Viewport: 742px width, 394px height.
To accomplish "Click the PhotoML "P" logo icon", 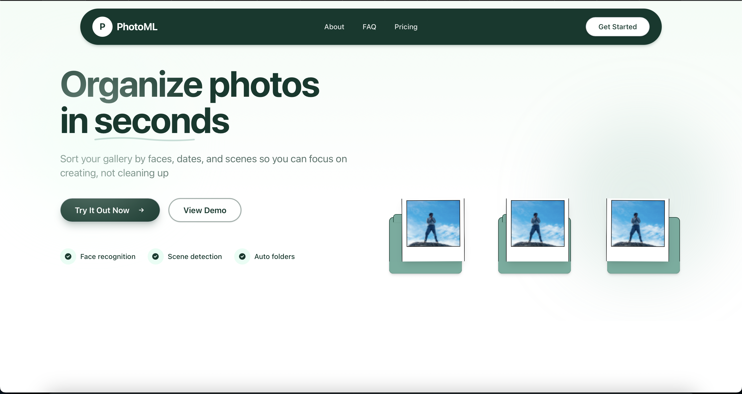I will [x=102, y=26].
